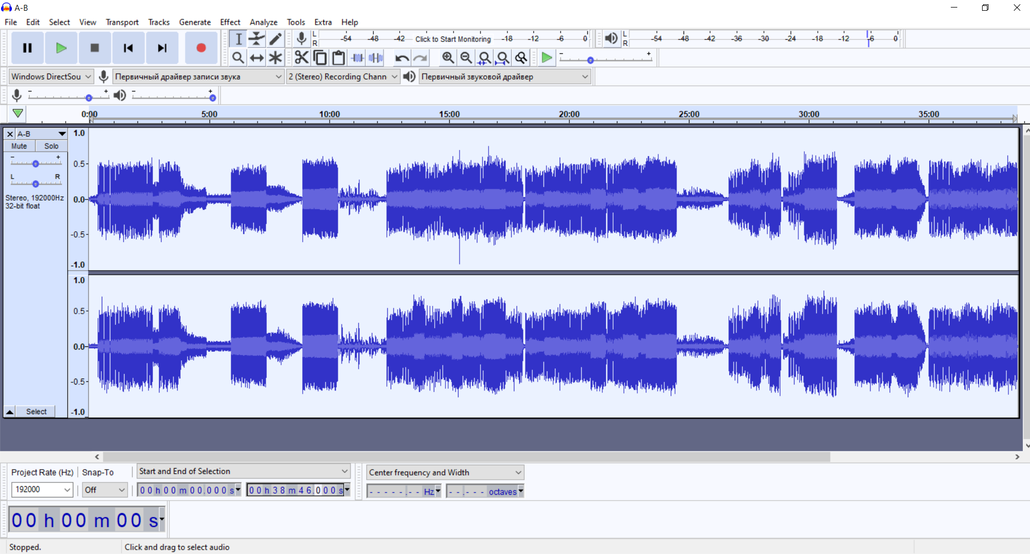Viewport: 1030px width, 554px height.
Task: Open the Transport menu
Action: point(122,22)
